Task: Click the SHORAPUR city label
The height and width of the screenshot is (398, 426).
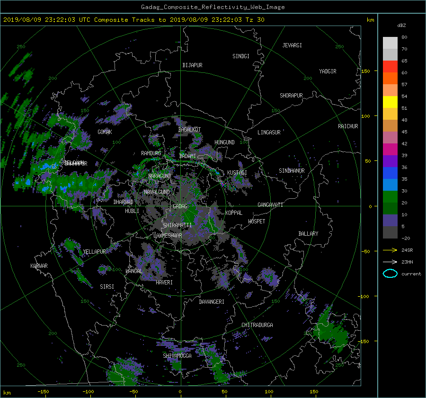Action: coord(291,96)
